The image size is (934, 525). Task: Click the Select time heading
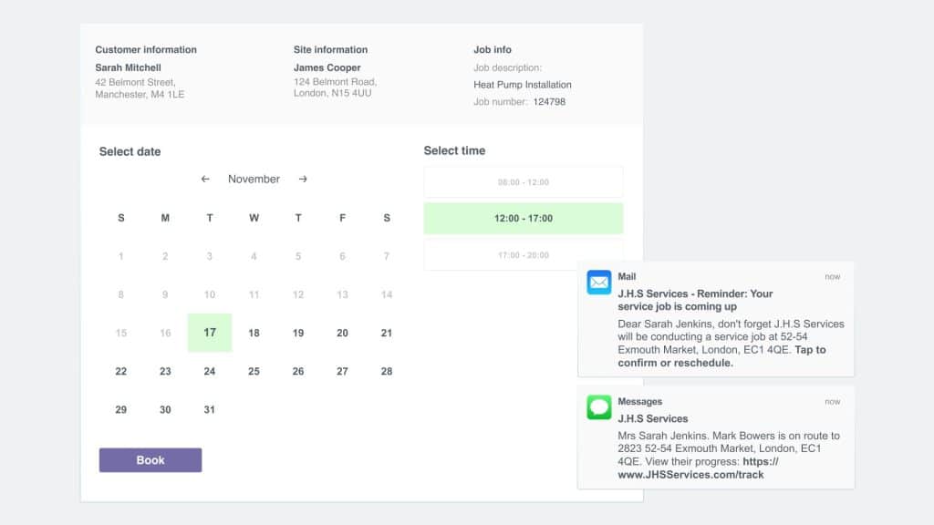tap(454, 150)
